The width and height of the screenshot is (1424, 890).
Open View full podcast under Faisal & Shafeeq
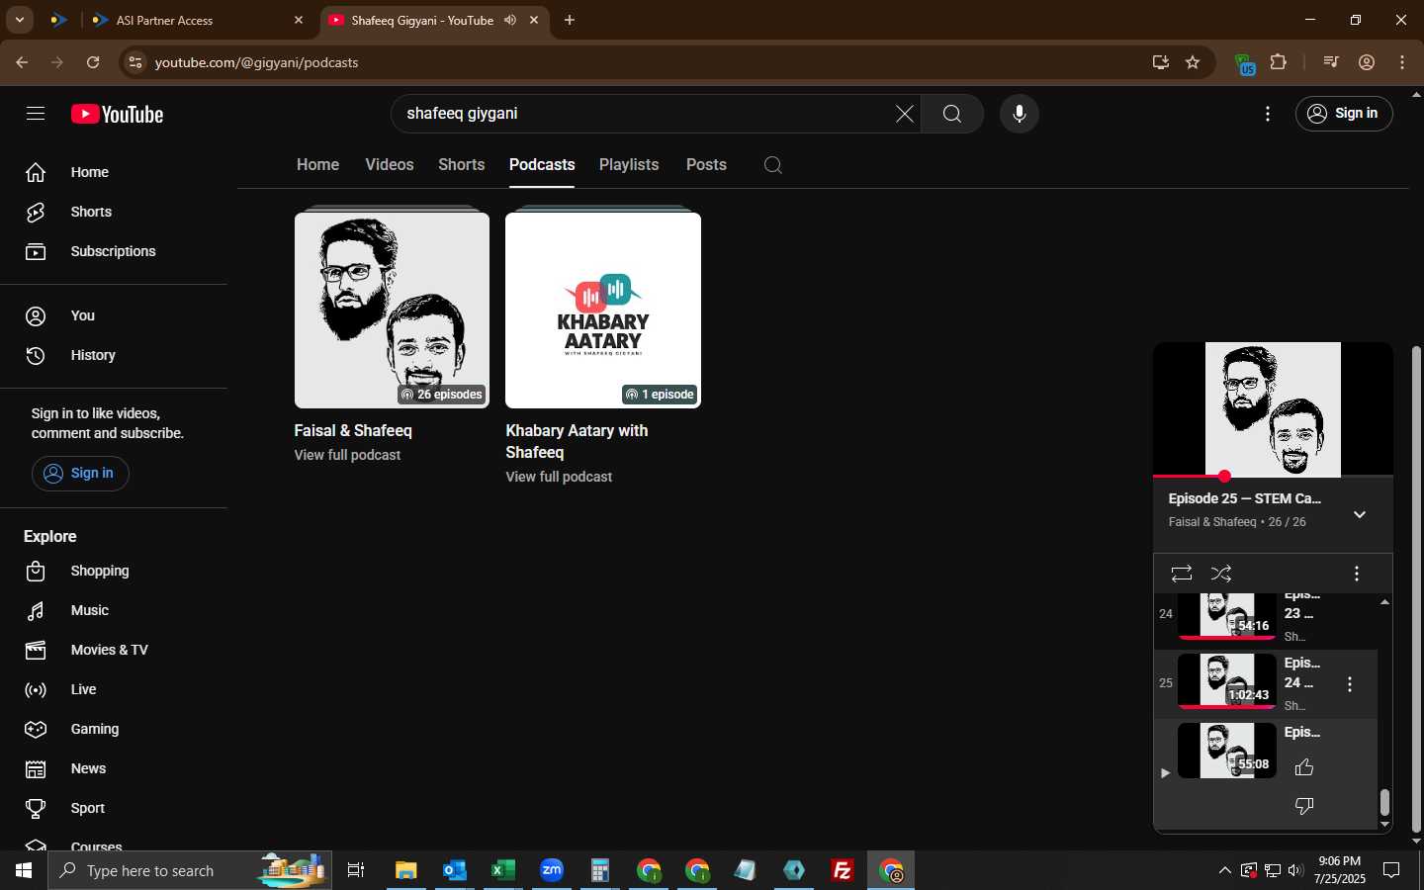click(347, 455)
